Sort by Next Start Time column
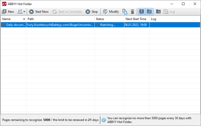 click(137, 19)
